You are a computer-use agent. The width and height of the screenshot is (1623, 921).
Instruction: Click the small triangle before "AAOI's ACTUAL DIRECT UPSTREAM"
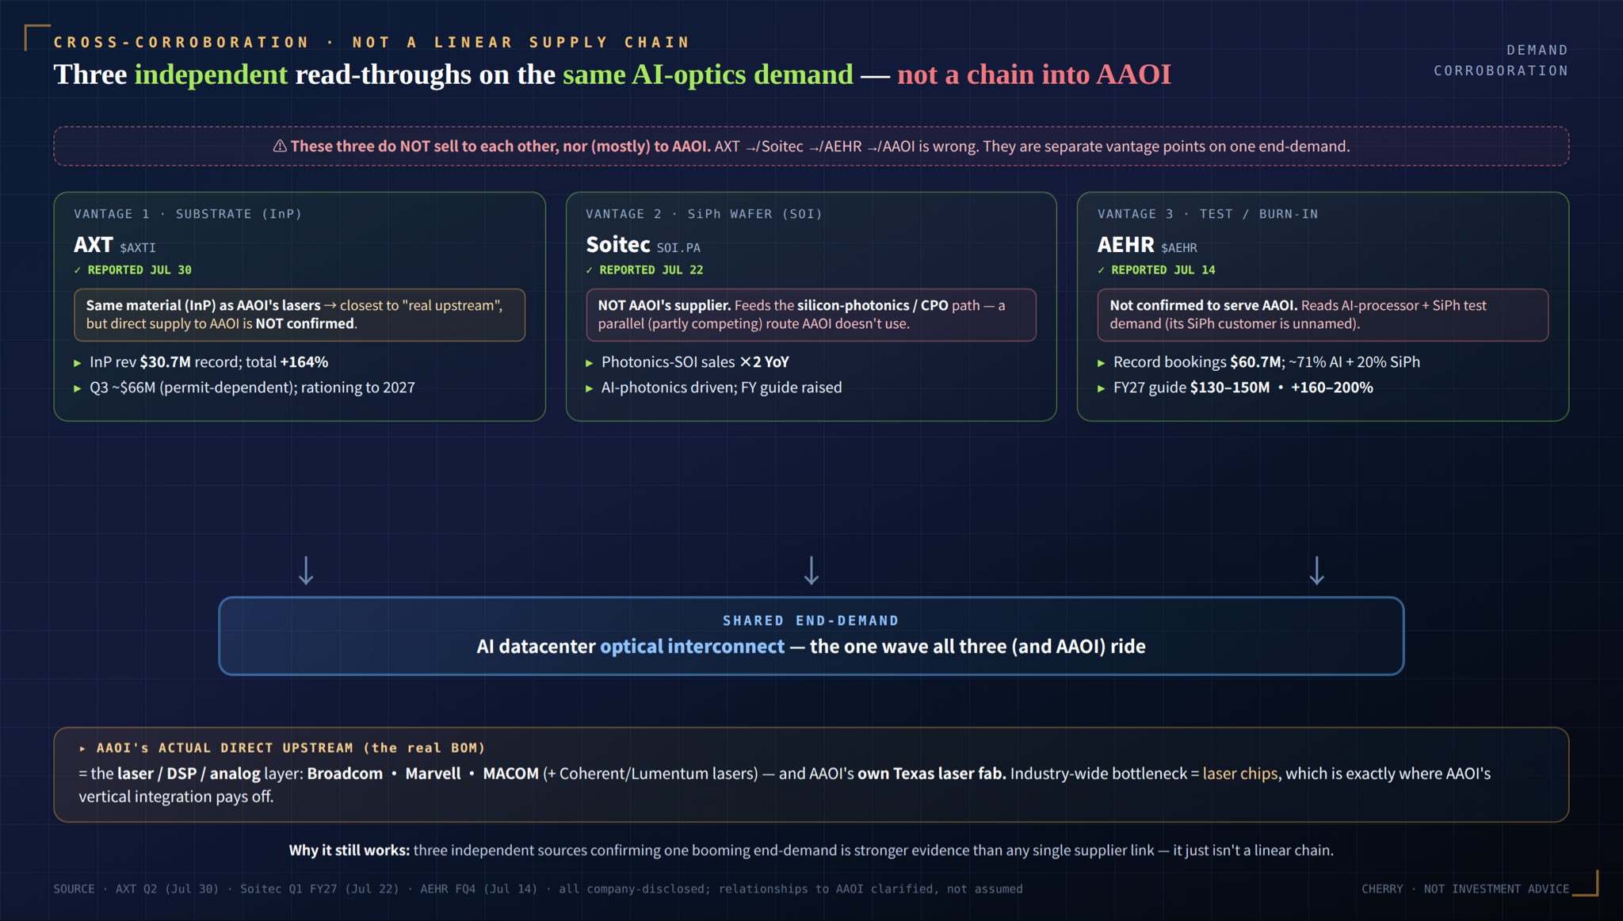(x=82, y=748)
